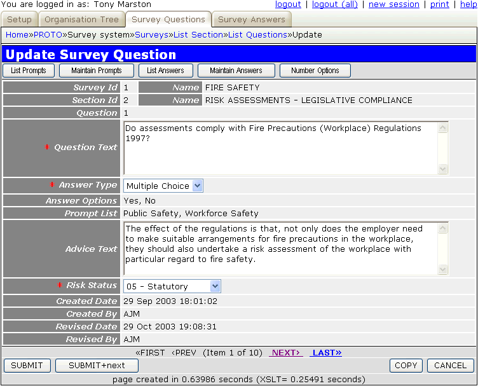Open the Setup tab
478x386 pixels.
pos(19,20)
